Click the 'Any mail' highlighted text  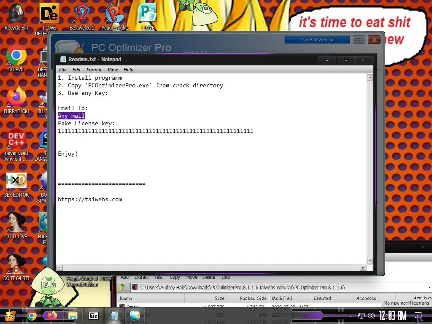(71, 116)
